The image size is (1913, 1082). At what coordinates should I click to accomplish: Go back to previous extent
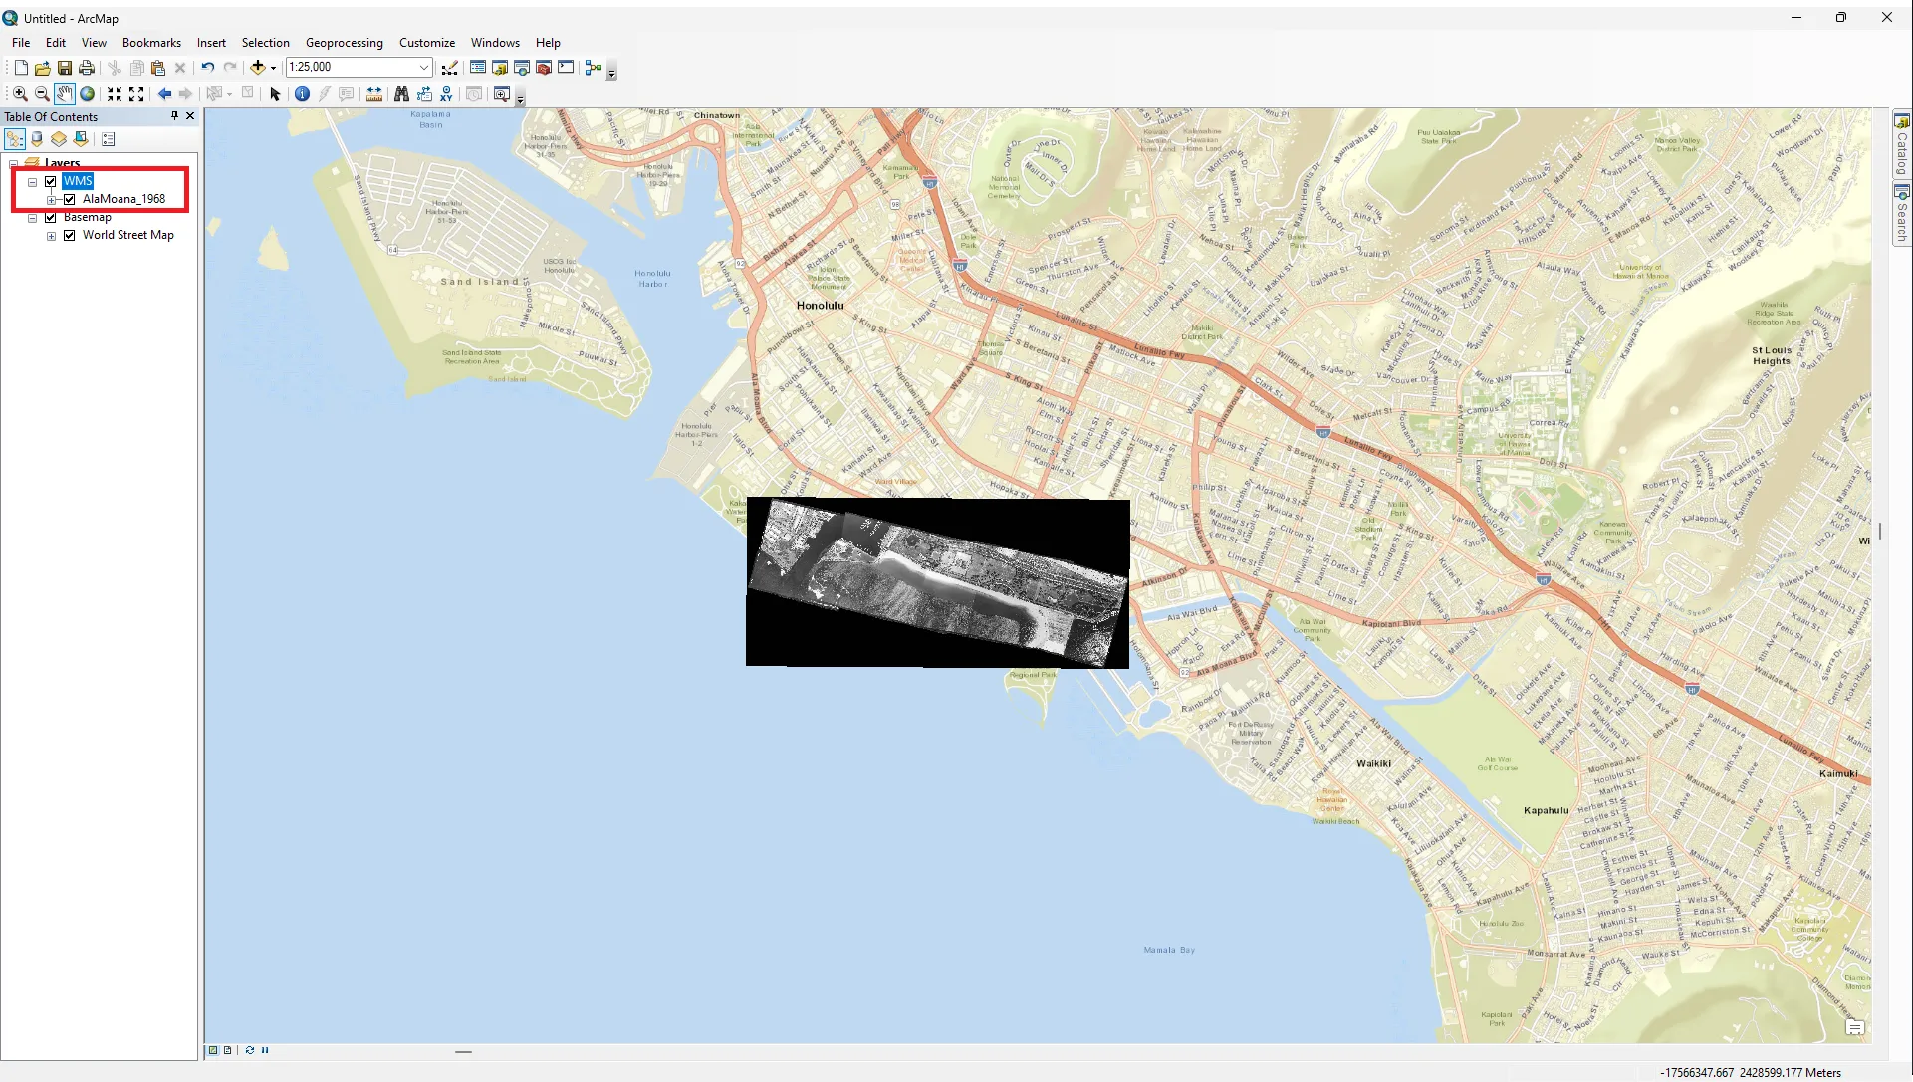[164, 94]
